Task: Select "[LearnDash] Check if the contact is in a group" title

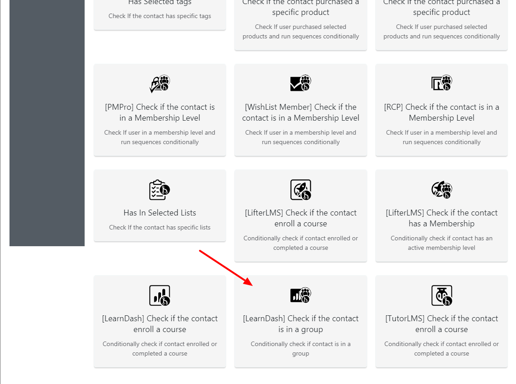Action: [300, 324]
